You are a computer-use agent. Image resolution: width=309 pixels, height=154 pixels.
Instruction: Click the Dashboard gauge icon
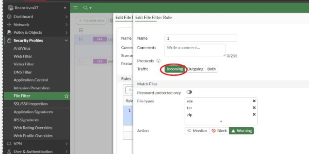tap(9, 17)
